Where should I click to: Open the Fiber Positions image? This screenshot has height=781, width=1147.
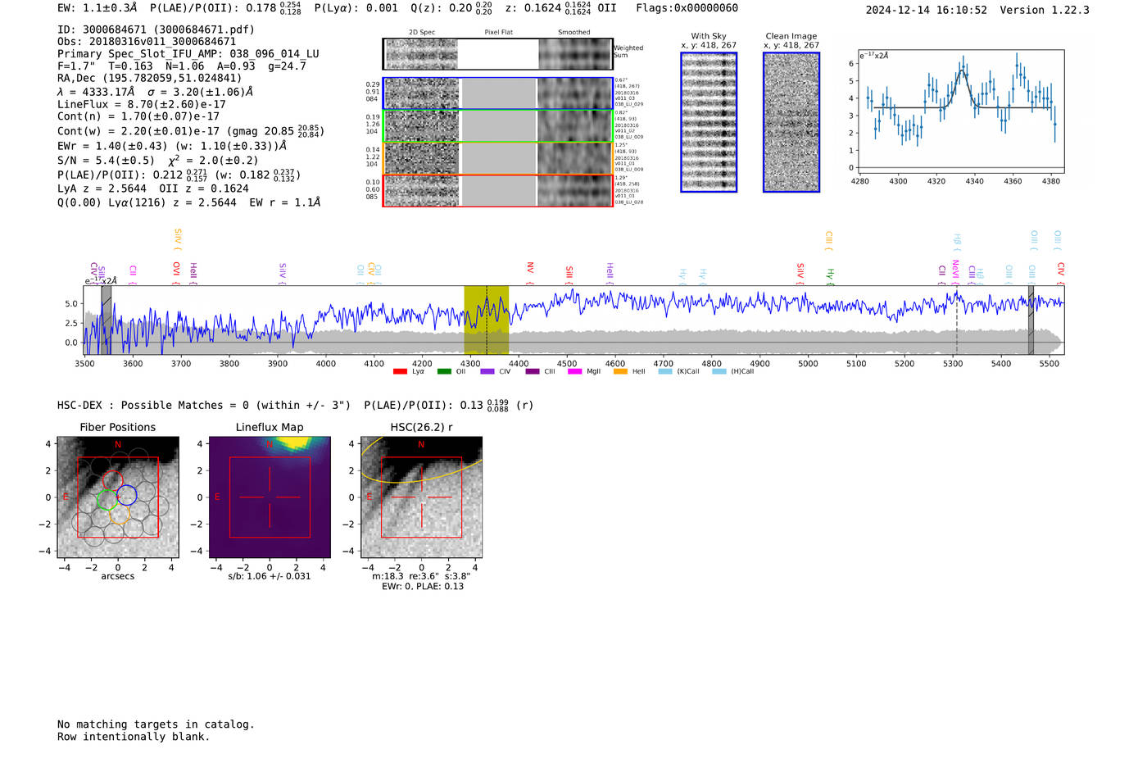coord(118,497)
